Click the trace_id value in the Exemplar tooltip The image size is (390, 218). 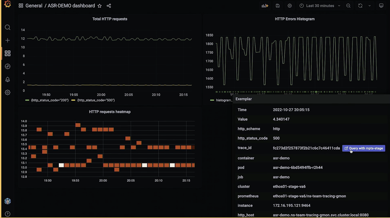coord(307,148)
